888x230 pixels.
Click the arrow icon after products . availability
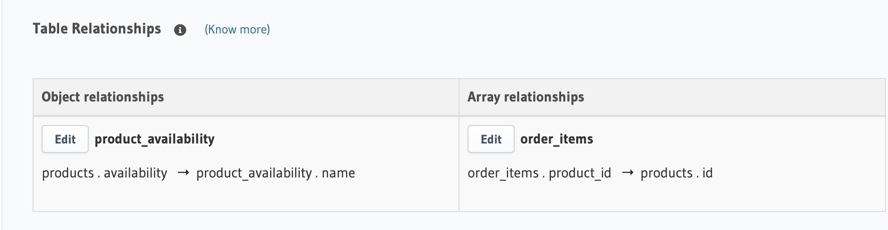183,173
